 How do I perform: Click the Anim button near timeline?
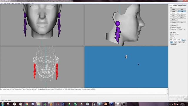[186, 98]
